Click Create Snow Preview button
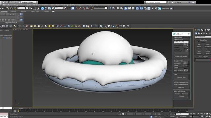Image resolution: width=211 pixels, height=118 pixels. pyautogui.click(x=181, y=57)
